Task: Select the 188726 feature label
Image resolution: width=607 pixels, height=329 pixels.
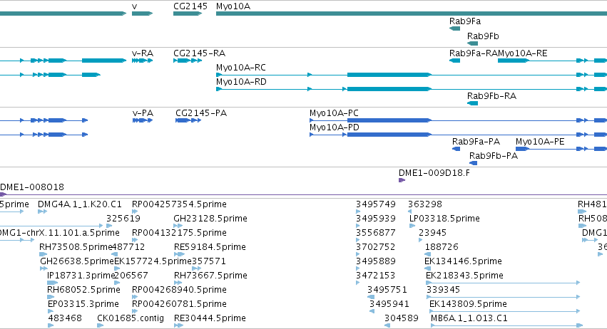Action: (442, 247)
